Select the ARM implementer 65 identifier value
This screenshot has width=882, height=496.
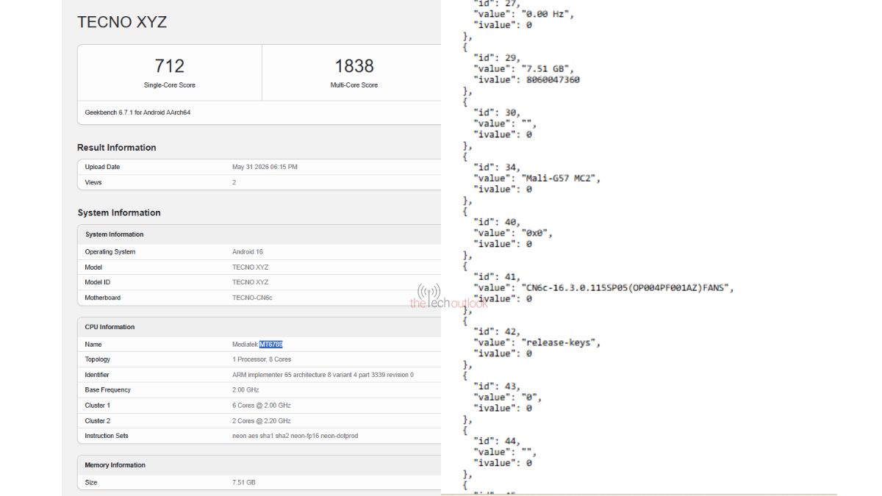(x=323, y=375)
